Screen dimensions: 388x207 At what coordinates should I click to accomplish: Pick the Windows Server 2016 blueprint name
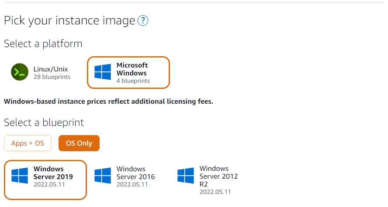135,173
